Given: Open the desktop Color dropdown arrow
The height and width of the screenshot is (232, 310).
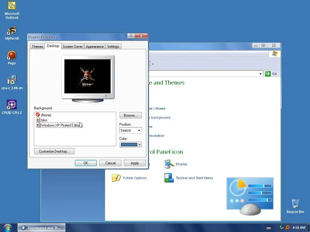Looking at the screenshot, I should [140, 145].
